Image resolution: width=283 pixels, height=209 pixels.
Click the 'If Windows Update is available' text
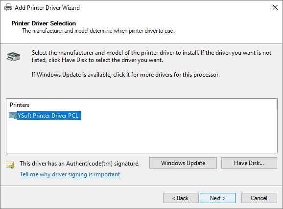tap(126, 75)
